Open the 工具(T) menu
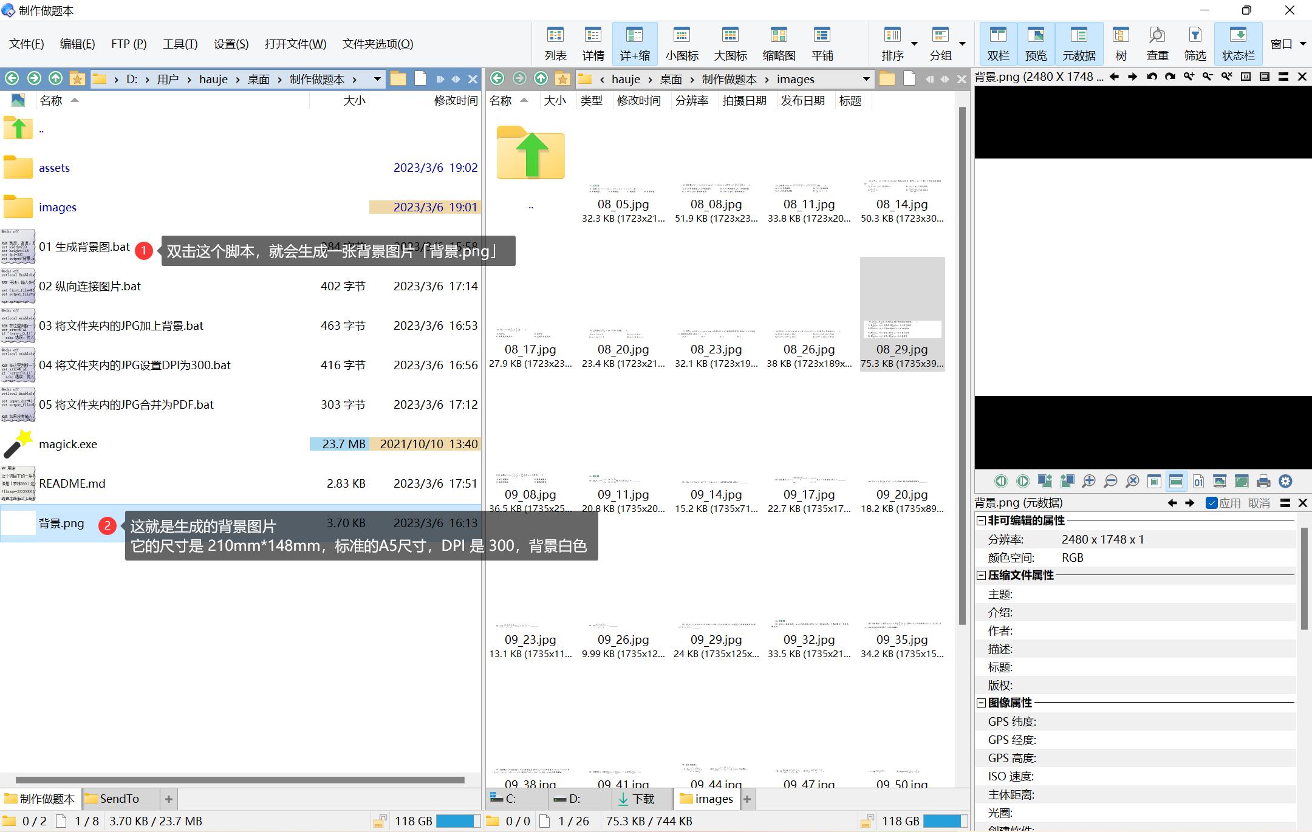Screen dimensions: 1312x832 pos(180,44)
